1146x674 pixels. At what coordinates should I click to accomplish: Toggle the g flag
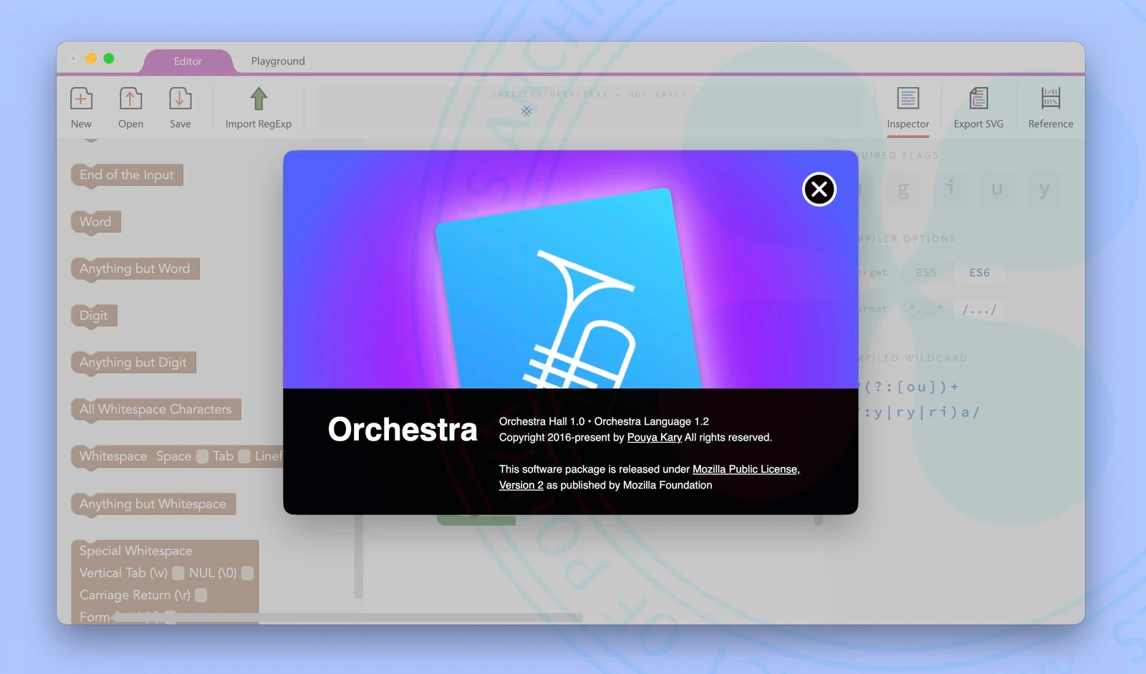(903, 189)
